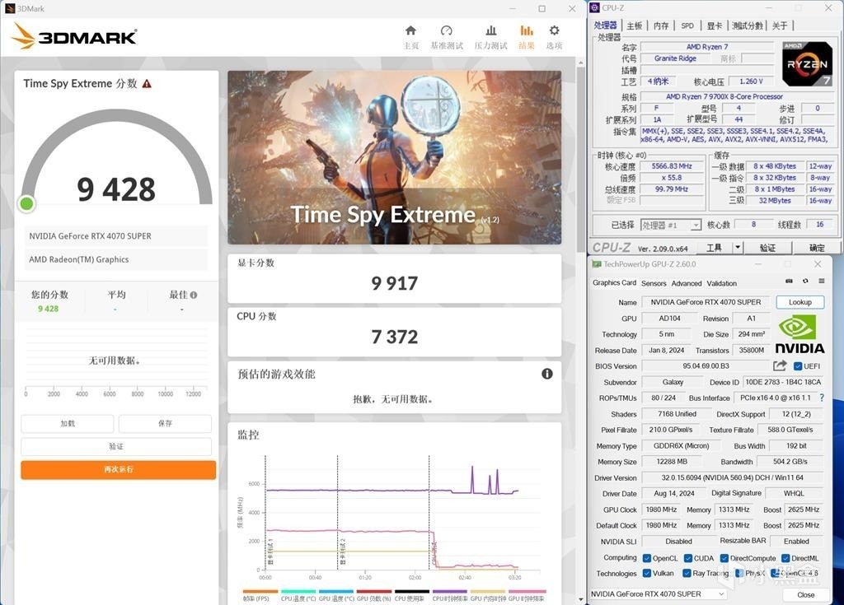Click the 工具 button in CPU-Z
Image resolution: width=844 pixels, height=605 pixels.
tap(714, 248)
